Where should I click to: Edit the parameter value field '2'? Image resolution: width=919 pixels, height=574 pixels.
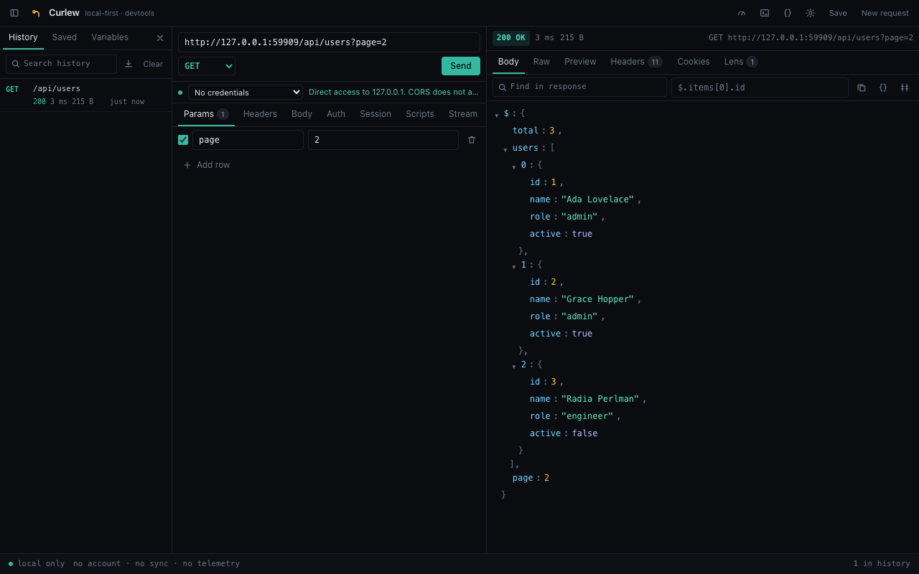point(383,140)
